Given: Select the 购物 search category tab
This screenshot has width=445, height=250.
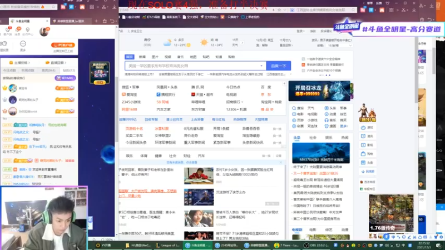Looking at the screenshot, I should click(x=231, y=57).
